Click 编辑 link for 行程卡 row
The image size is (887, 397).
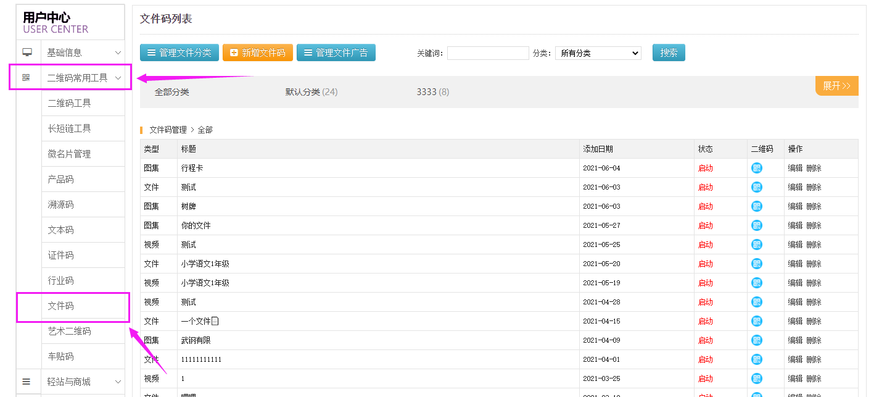tap(795, 168)
